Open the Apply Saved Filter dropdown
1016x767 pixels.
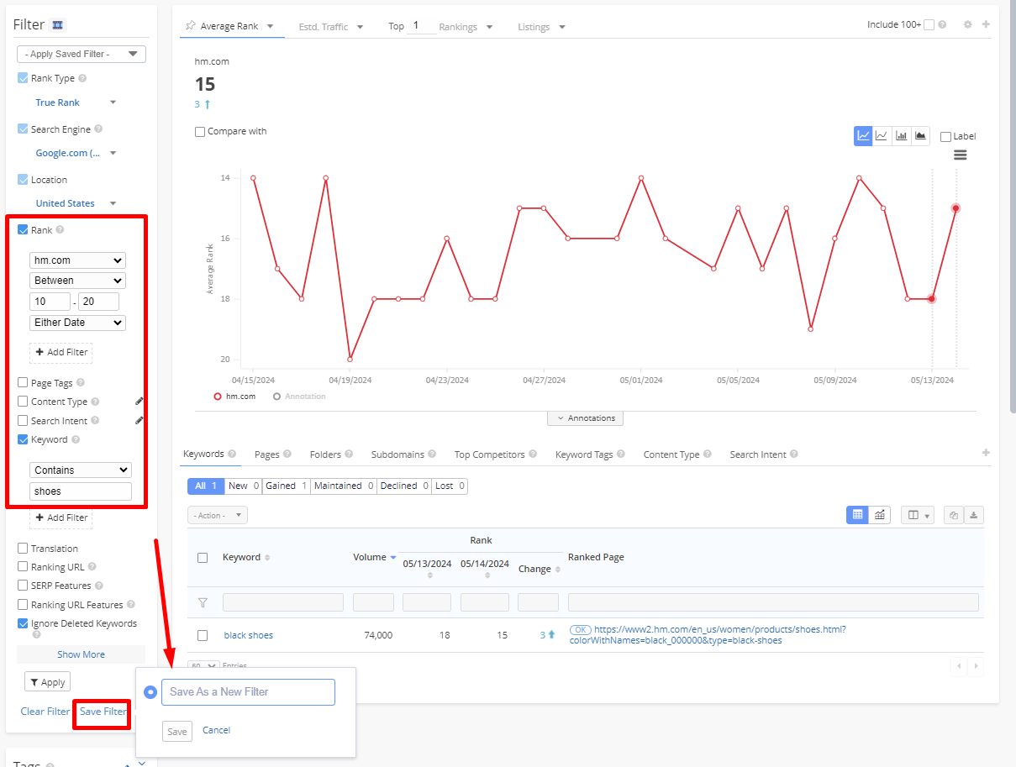pyautogui.click(x=82, y=55)
